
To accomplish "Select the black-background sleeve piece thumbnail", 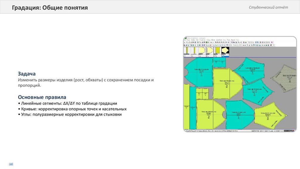I will 225,50.
